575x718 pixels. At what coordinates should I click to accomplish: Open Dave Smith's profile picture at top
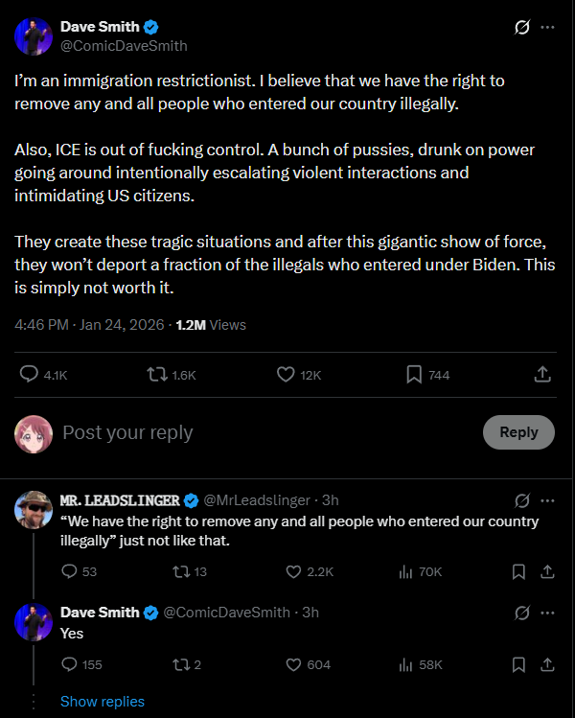[x=34, y=36]
